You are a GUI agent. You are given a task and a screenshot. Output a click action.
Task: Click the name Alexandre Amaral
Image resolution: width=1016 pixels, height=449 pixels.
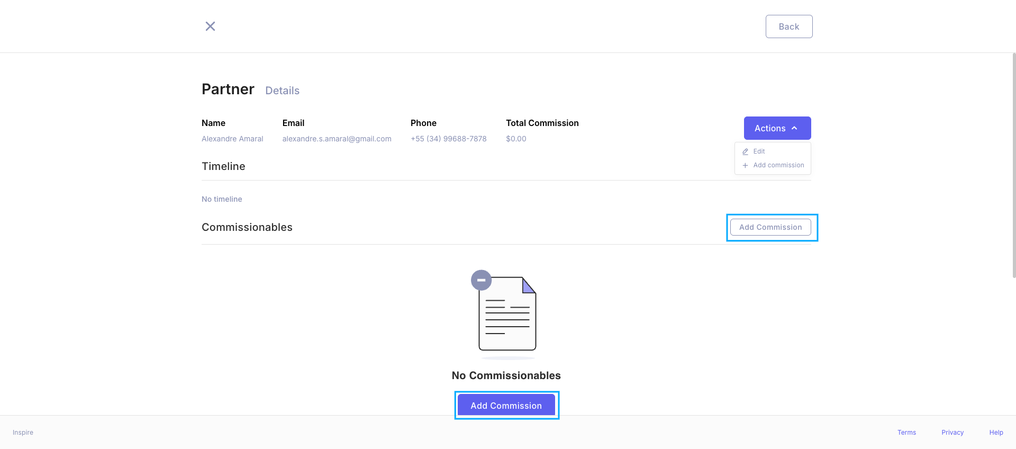click(232, 139)
